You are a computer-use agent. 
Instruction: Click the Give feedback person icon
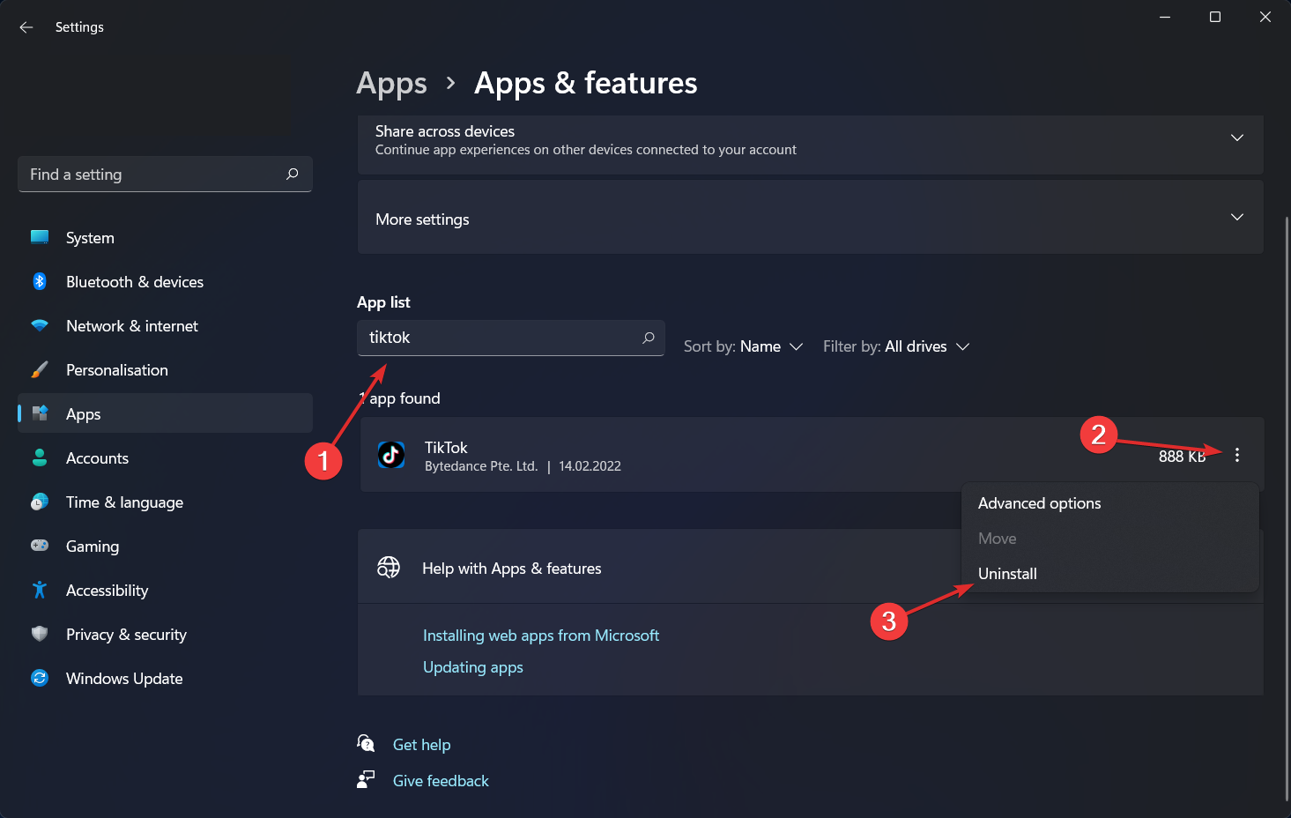366,779
